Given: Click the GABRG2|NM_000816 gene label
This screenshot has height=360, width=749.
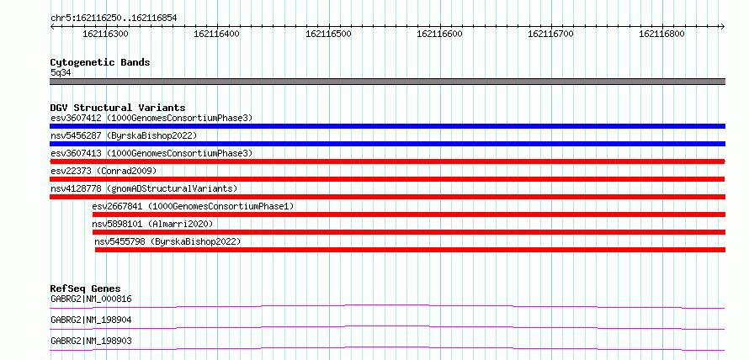Looking at the screenshot, I should coord(91,299).
